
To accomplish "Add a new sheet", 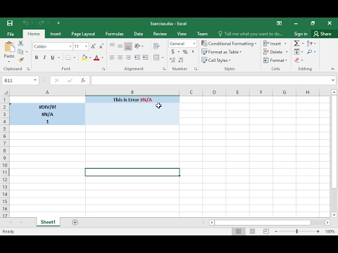I will click(75, 222).
